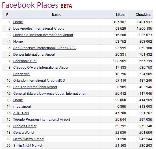The height and width of the screenshot is (149, 156).
Task: Open the Las Vegas place link
Action: (x=21, y=74)
